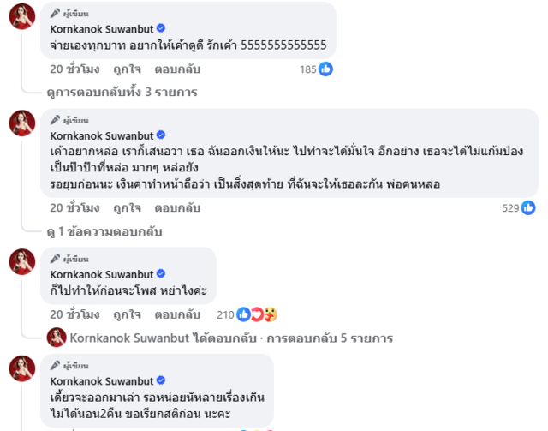The height and width of the screenshot is (431, 548).
Task: Expand "ดู 1 ข้อความตอบกลับ" reply thread
Action: tap(107, 231)
